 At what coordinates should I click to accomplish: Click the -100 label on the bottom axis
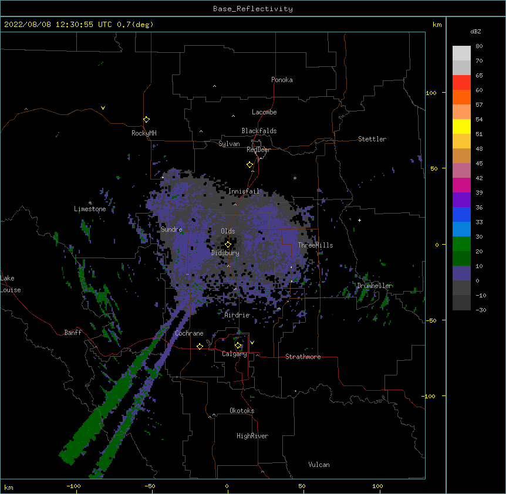coord(73,486)
